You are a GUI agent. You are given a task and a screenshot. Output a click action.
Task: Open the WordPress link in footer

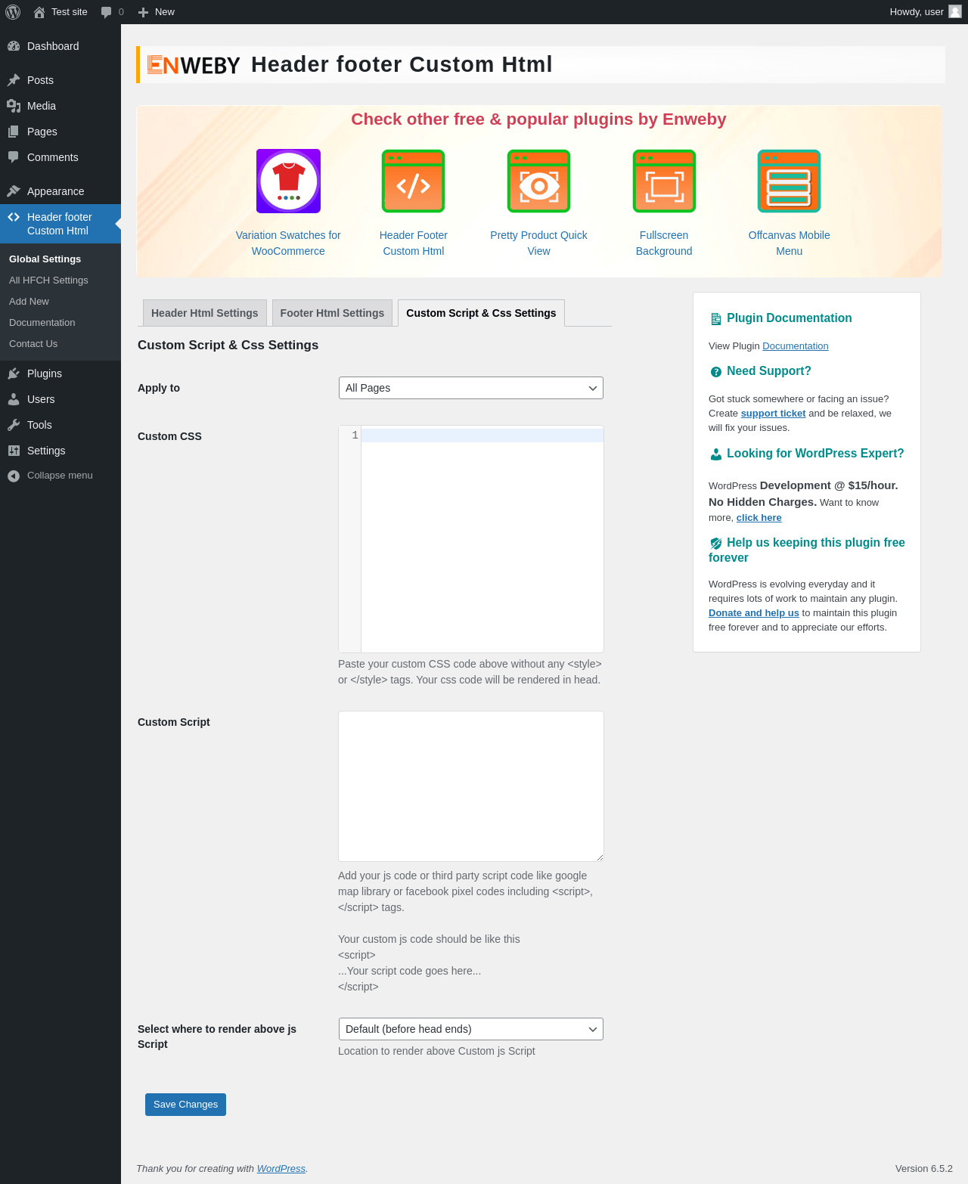pyautogui.click(x=281, y=1169)
